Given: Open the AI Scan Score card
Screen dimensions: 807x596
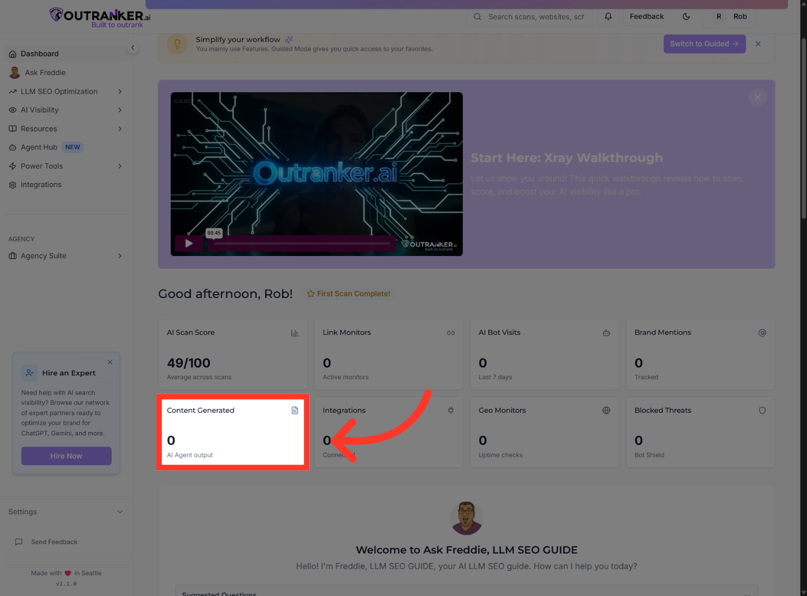Looking at the screenshot, I should (x=233, y=354).
